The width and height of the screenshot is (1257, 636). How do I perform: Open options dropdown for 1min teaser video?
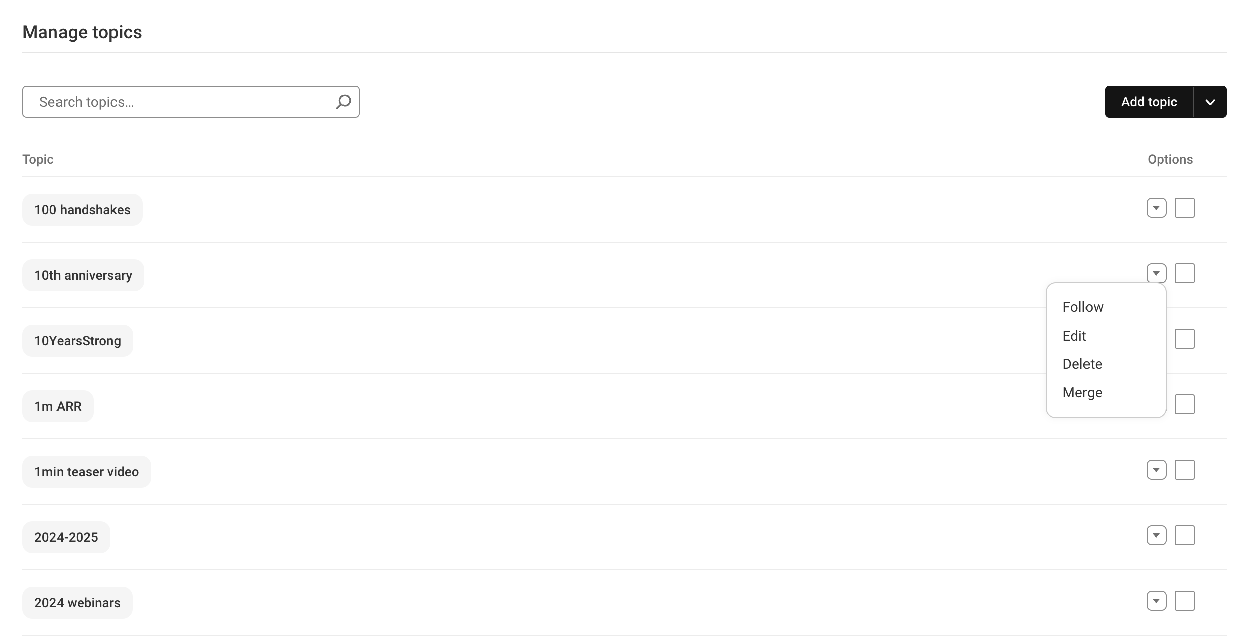(1156, 469)
